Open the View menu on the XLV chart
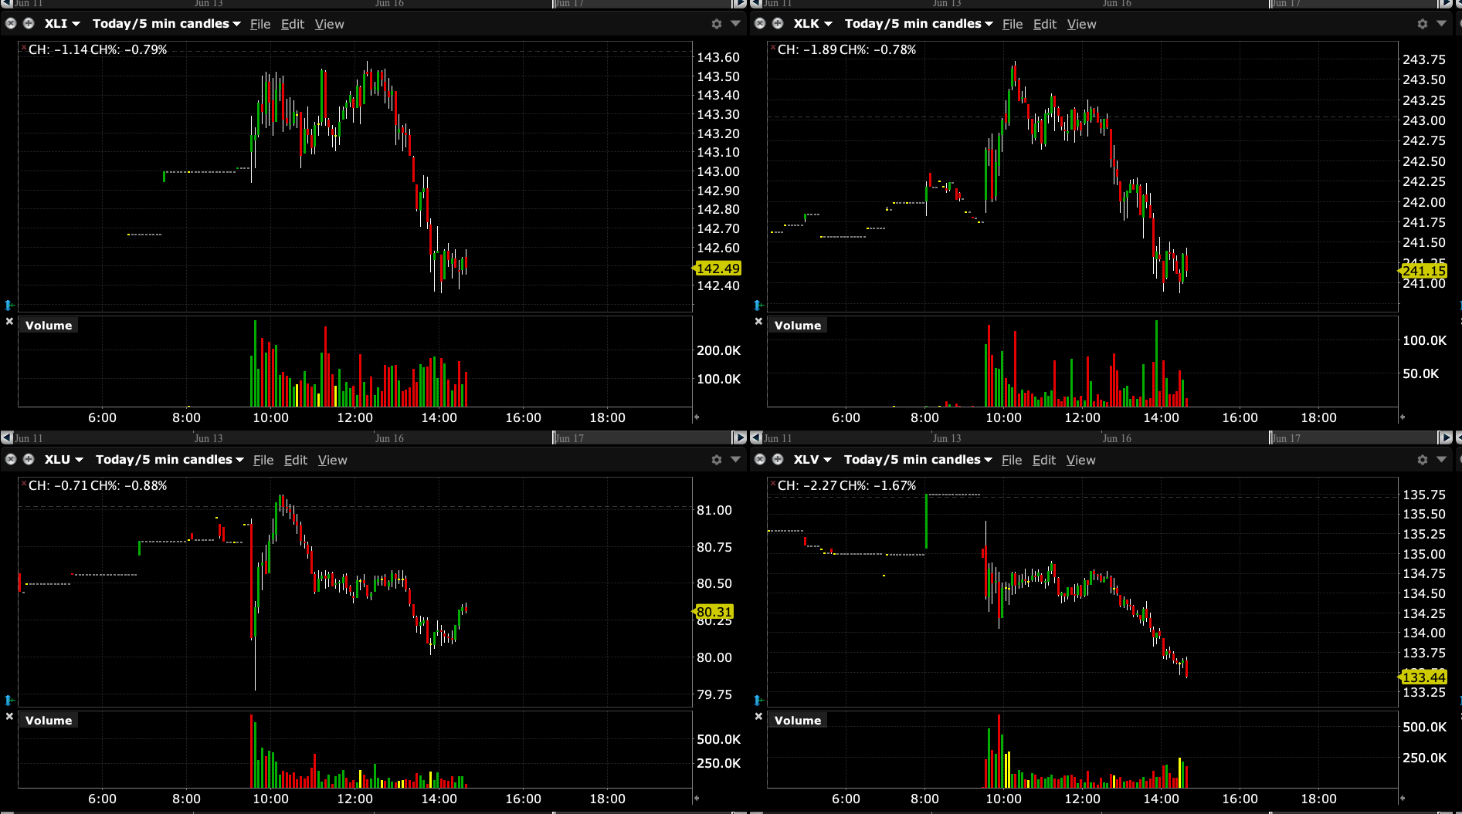This screenshot has height=814, width=1462. pos(1080,461)
